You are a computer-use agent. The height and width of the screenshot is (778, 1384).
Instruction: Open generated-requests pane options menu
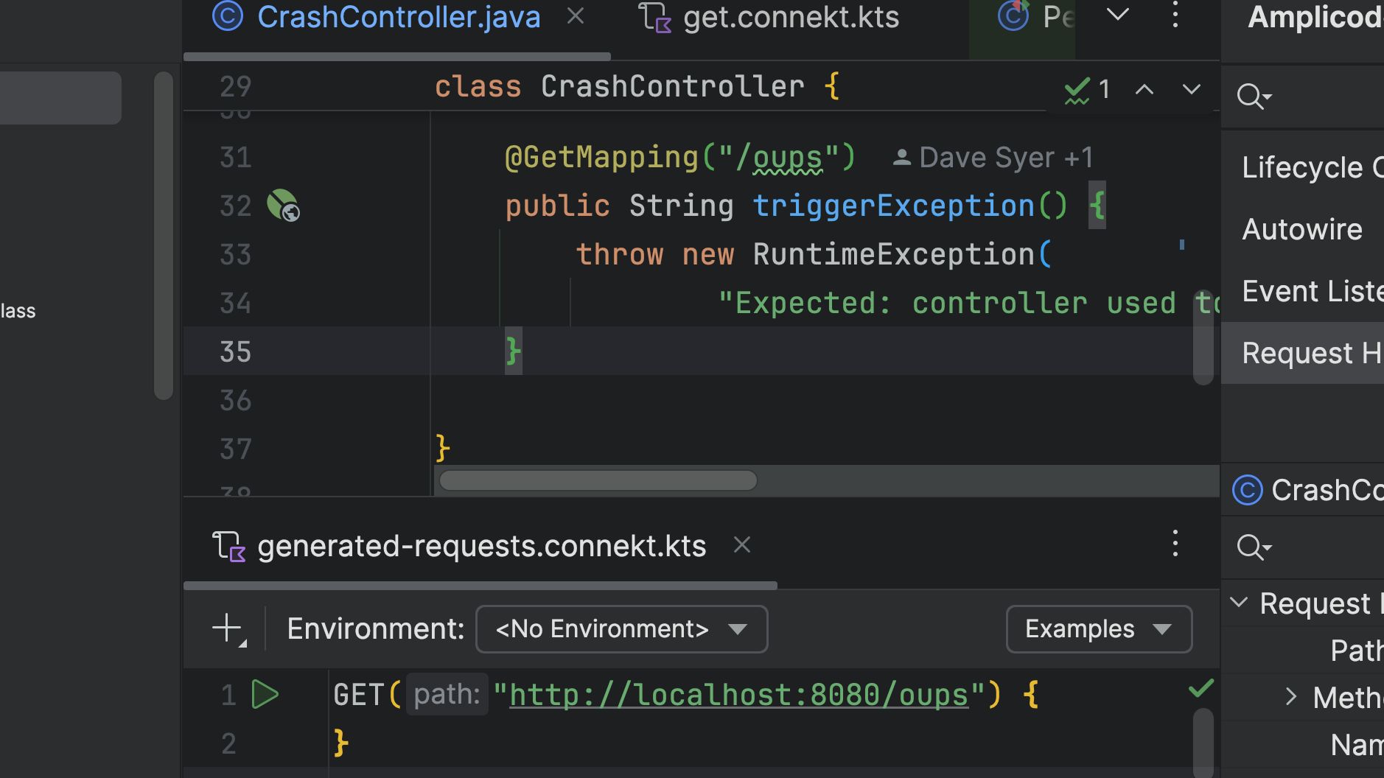(x=1175, y=544)
